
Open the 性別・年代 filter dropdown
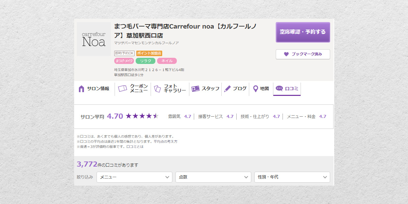coord(292,177)
